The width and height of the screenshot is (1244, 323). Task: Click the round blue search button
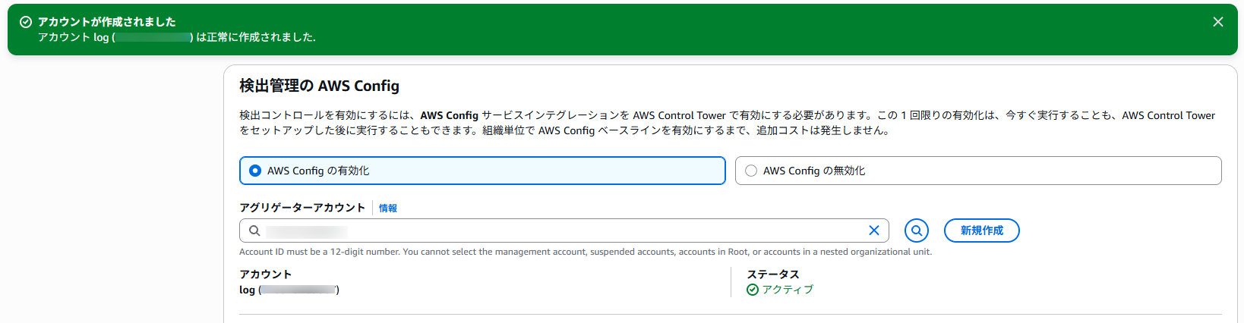tap(917, 230)
